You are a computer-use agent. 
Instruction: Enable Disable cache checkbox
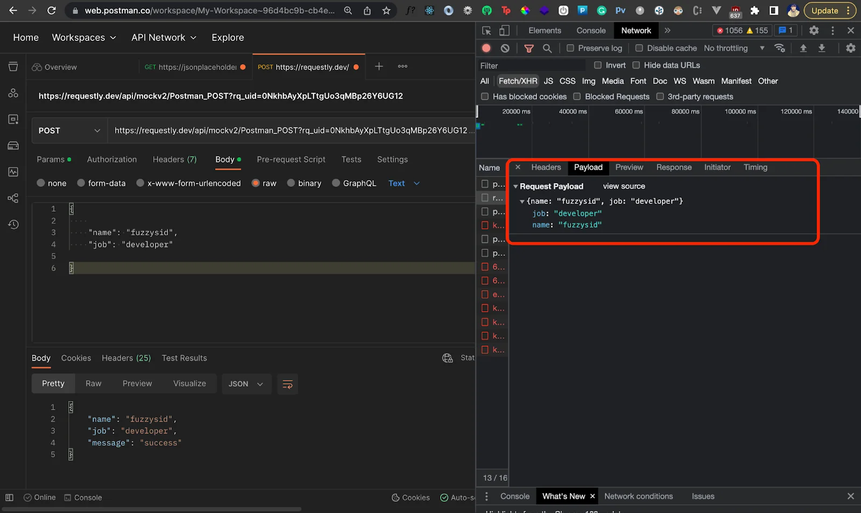pos(639,48)
